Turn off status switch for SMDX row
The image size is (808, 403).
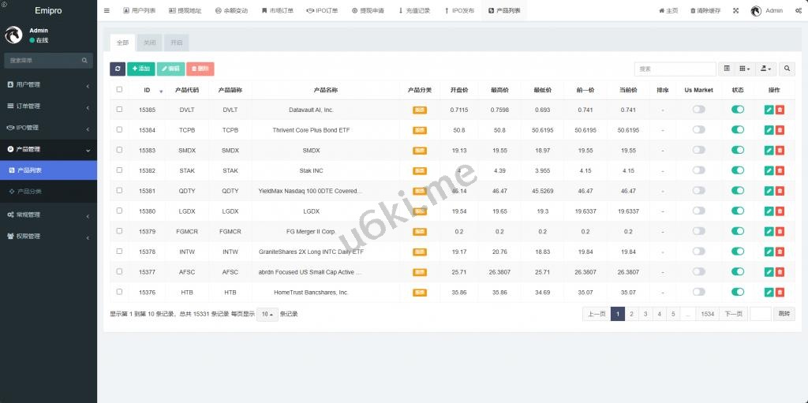(x=738, y=150)
